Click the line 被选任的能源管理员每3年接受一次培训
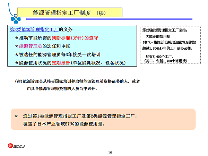 click(x=60, y=54)
